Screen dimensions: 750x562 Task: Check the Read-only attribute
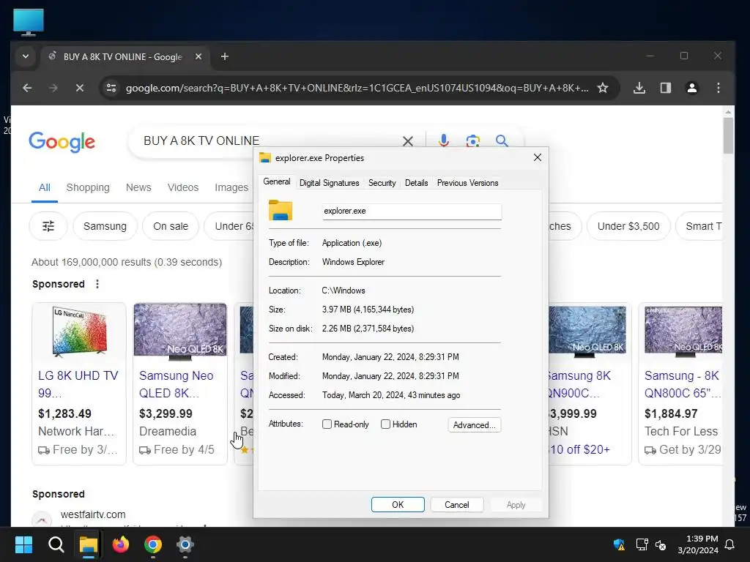(x=327, y=424)
